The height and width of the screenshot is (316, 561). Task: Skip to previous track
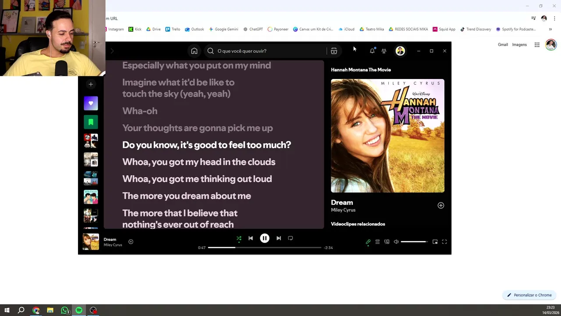(251, 238)
